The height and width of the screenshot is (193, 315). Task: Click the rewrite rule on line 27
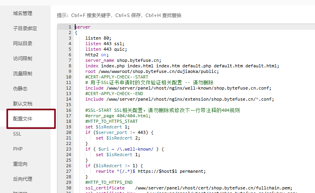tap(150, 172)
